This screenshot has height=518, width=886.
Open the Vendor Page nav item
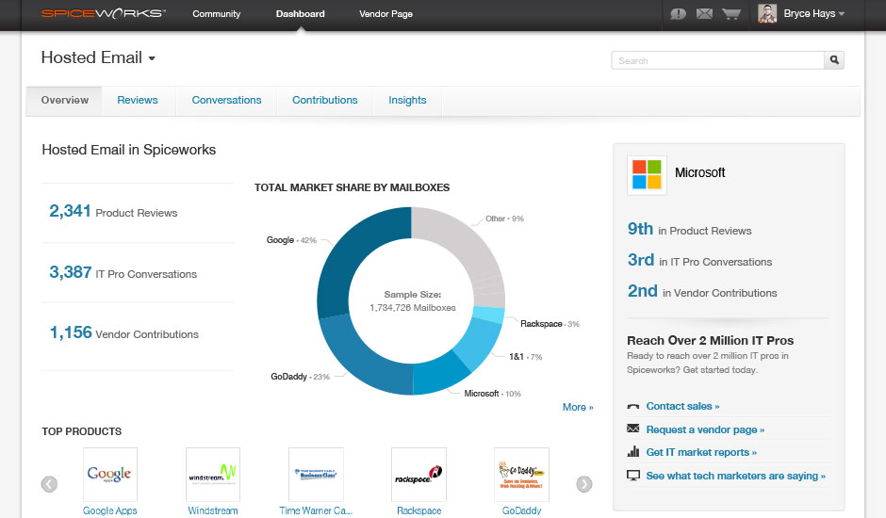point(386,13)
